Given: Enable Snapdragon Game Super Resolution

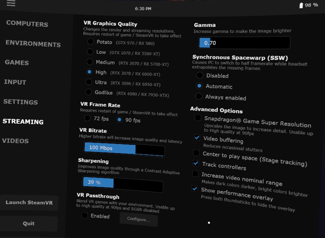Looking at the screenshot, I should [198, 118].
